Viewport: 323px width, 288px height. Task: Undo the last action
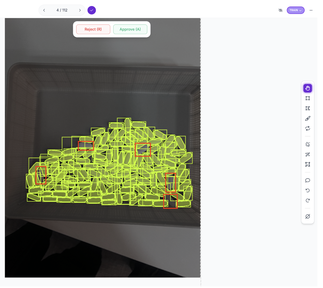click(x=307, y=190)
